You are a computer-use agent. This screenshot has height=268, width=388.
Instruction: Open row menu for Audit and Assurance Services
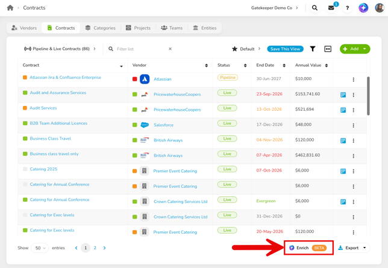[353, 95]
